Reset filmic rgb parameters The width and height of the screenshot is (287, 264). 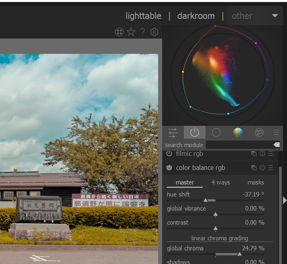pyautogui.click(x=262, y=153)
